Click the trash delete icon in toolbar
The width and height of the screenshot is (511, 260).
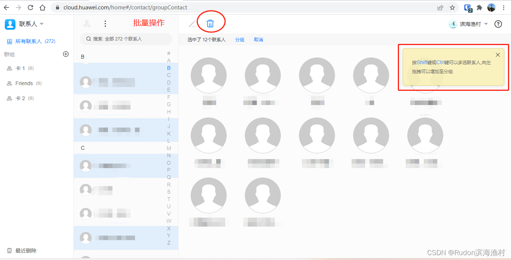tap(210, 24)
